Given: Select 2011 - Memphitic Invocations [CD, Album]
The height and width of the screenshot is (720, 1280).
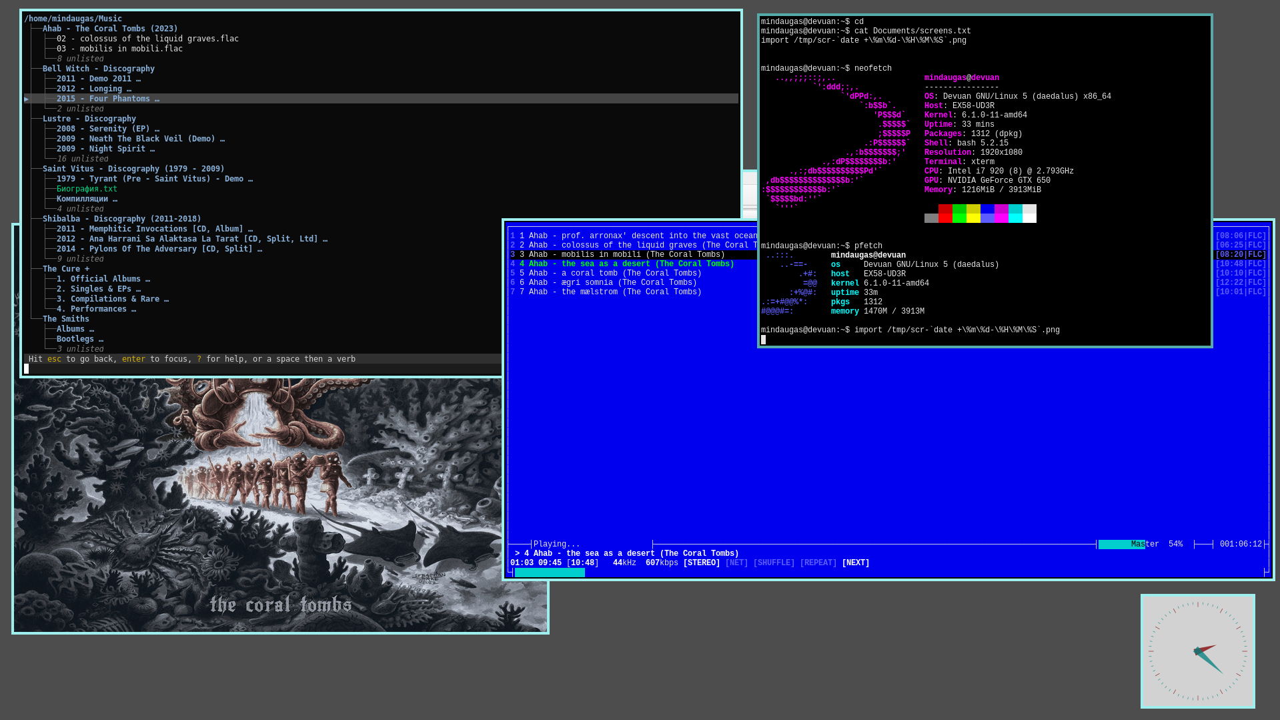Looking at the screenshot, I should tap(155, 229).
